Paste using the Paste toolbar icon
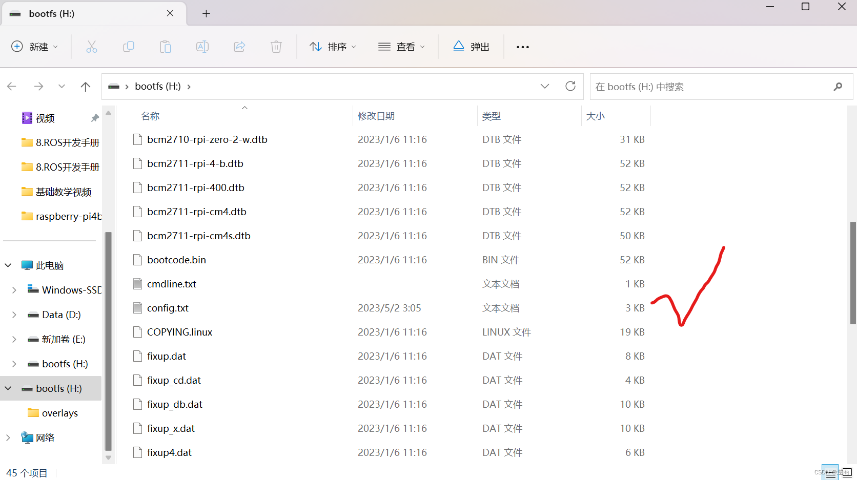Screen dimensions: 857x480 pyautogui.click(x=166, y=46)
